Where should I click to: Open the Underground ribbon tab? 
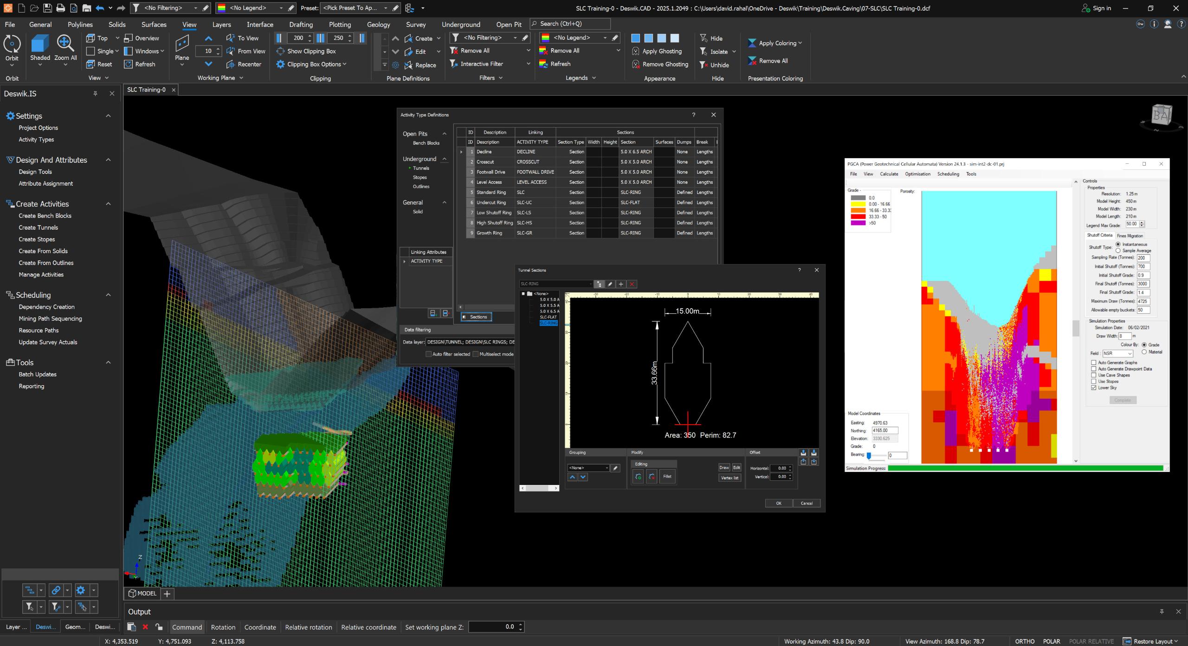pyautogui.click(x=460, y=25)
